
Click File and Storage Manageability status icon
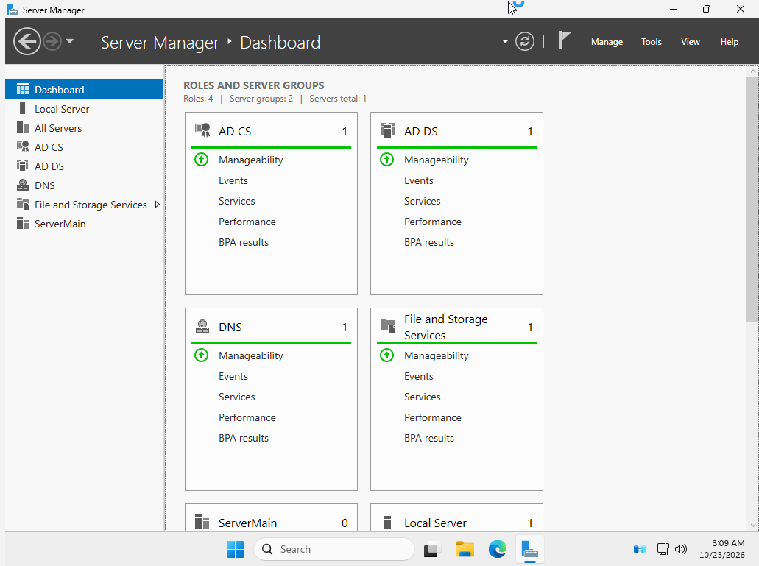[x=386, y=355]
